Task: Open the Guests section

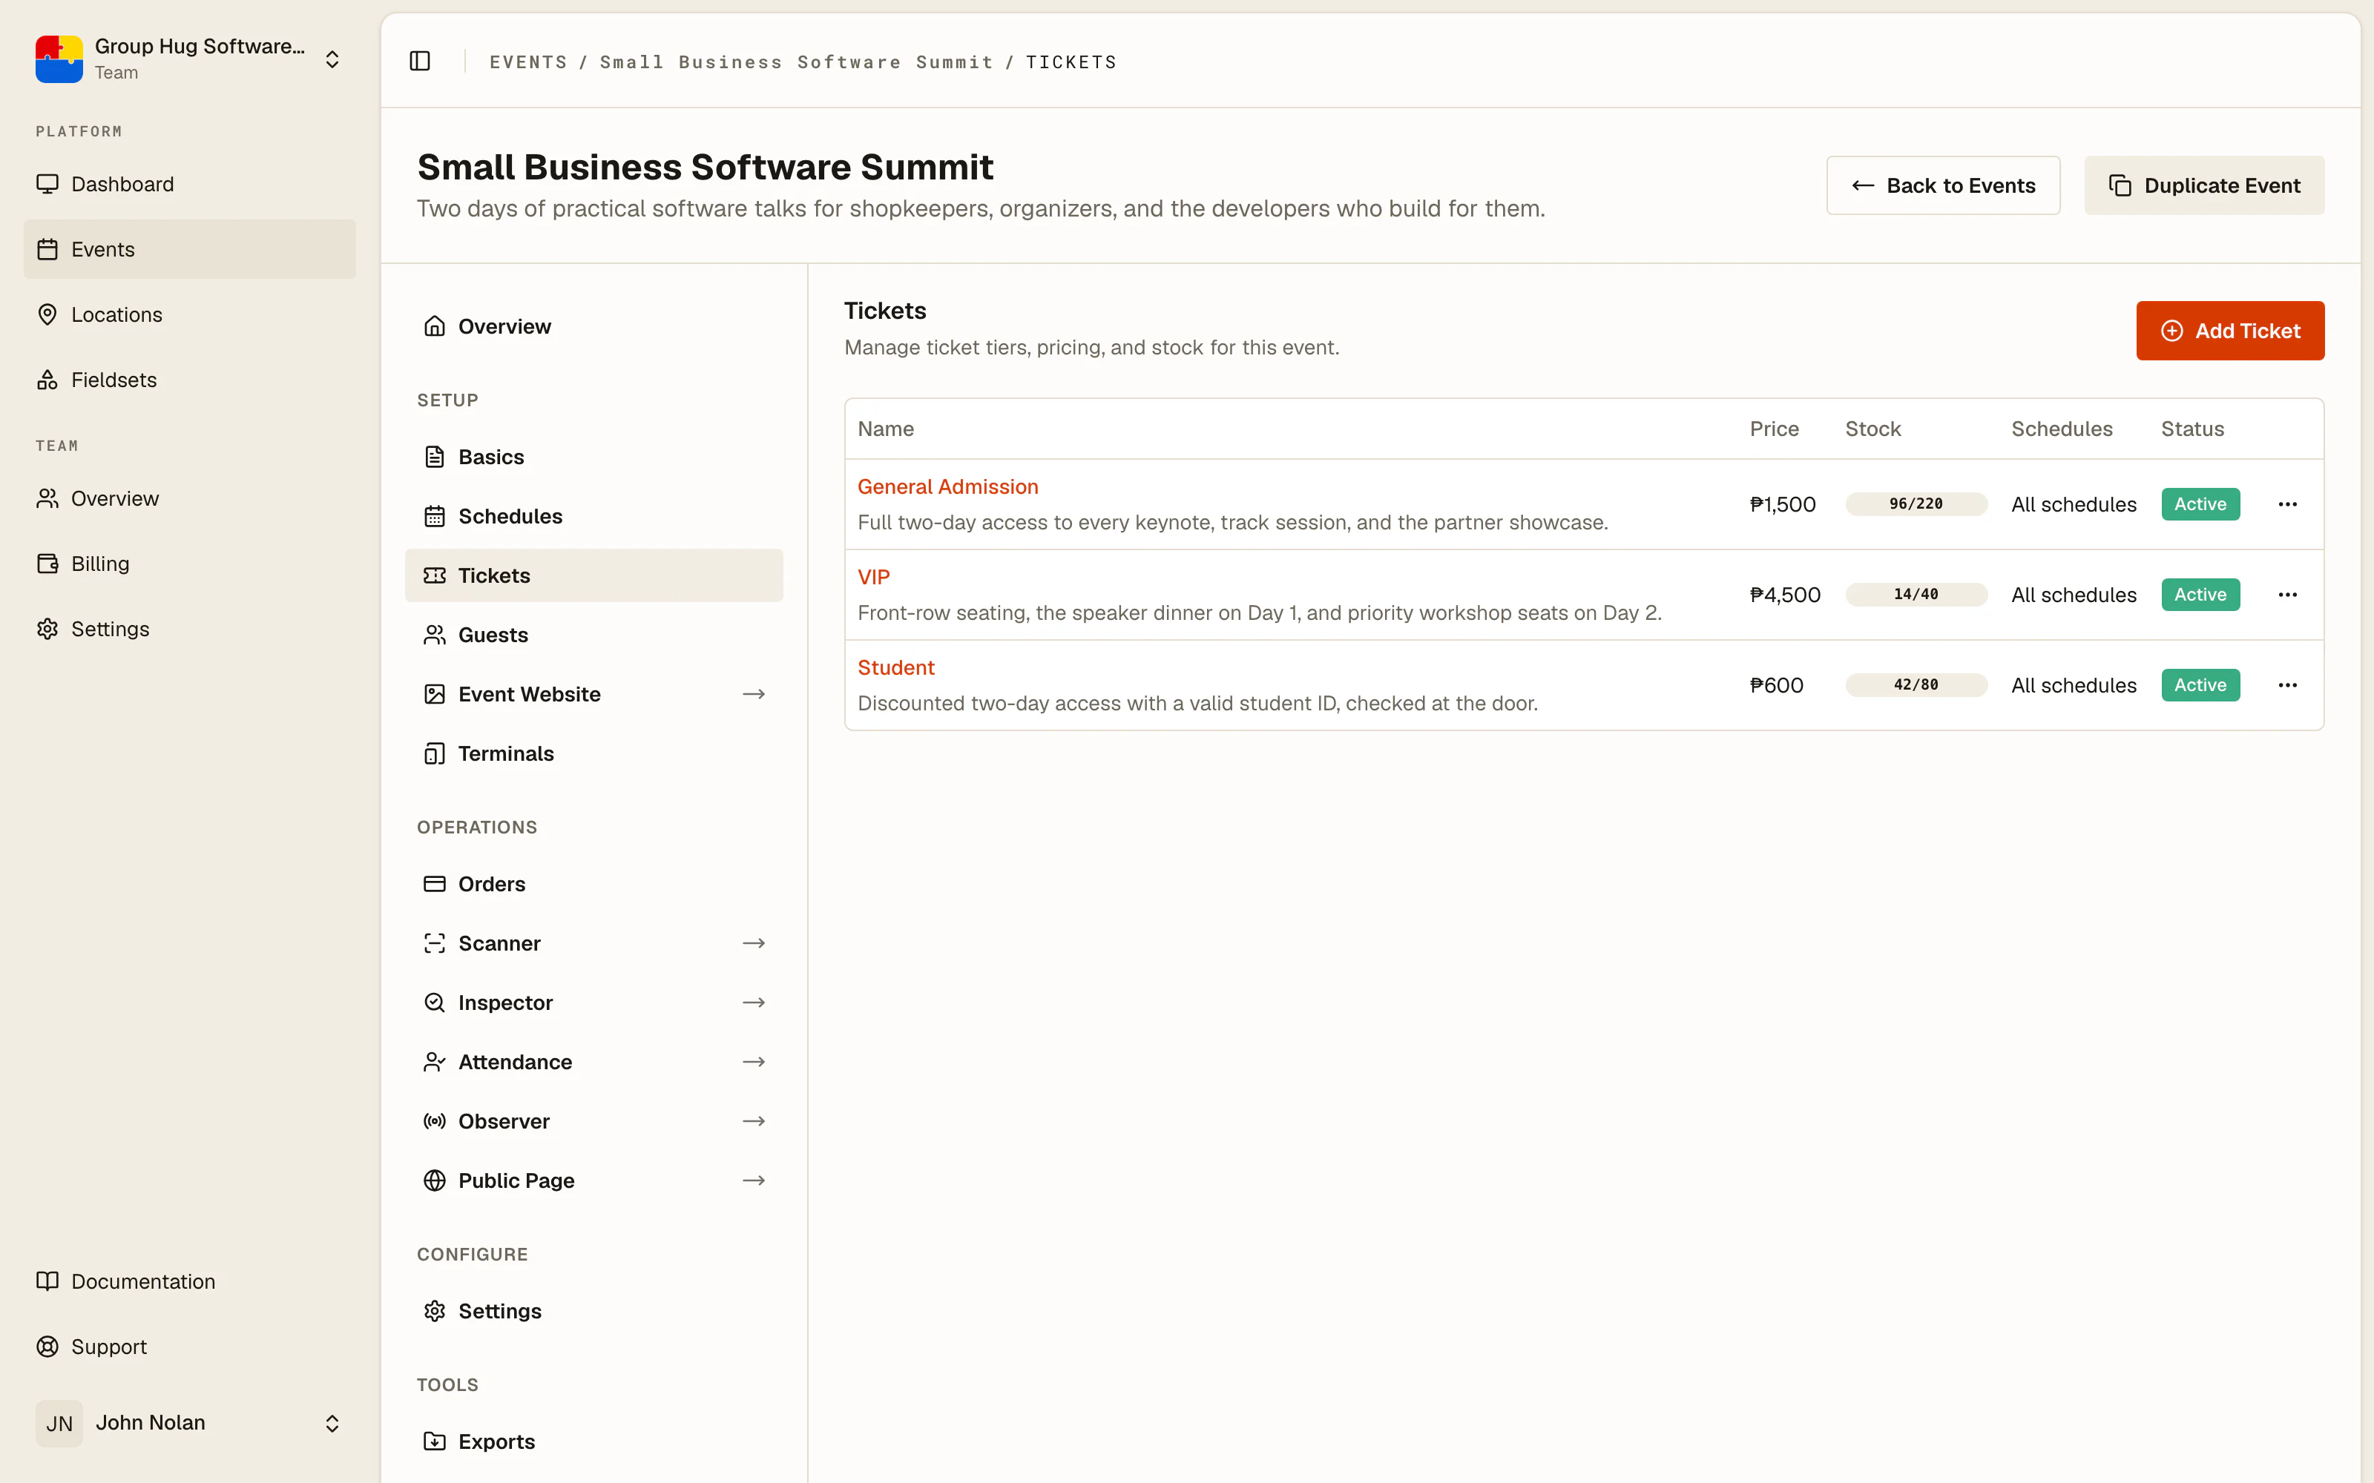Action: click(593, 635)
